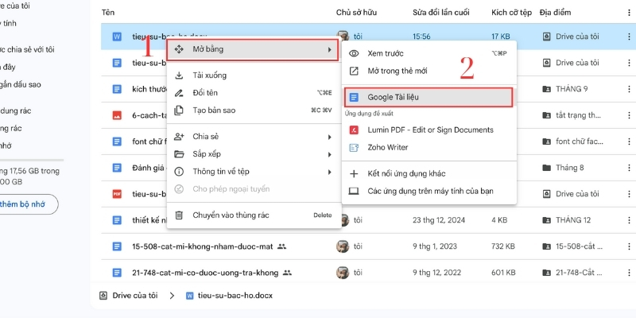
Task: Click the copy icon beside 'Tạo bản sao'
Action: tap(179, 111)
